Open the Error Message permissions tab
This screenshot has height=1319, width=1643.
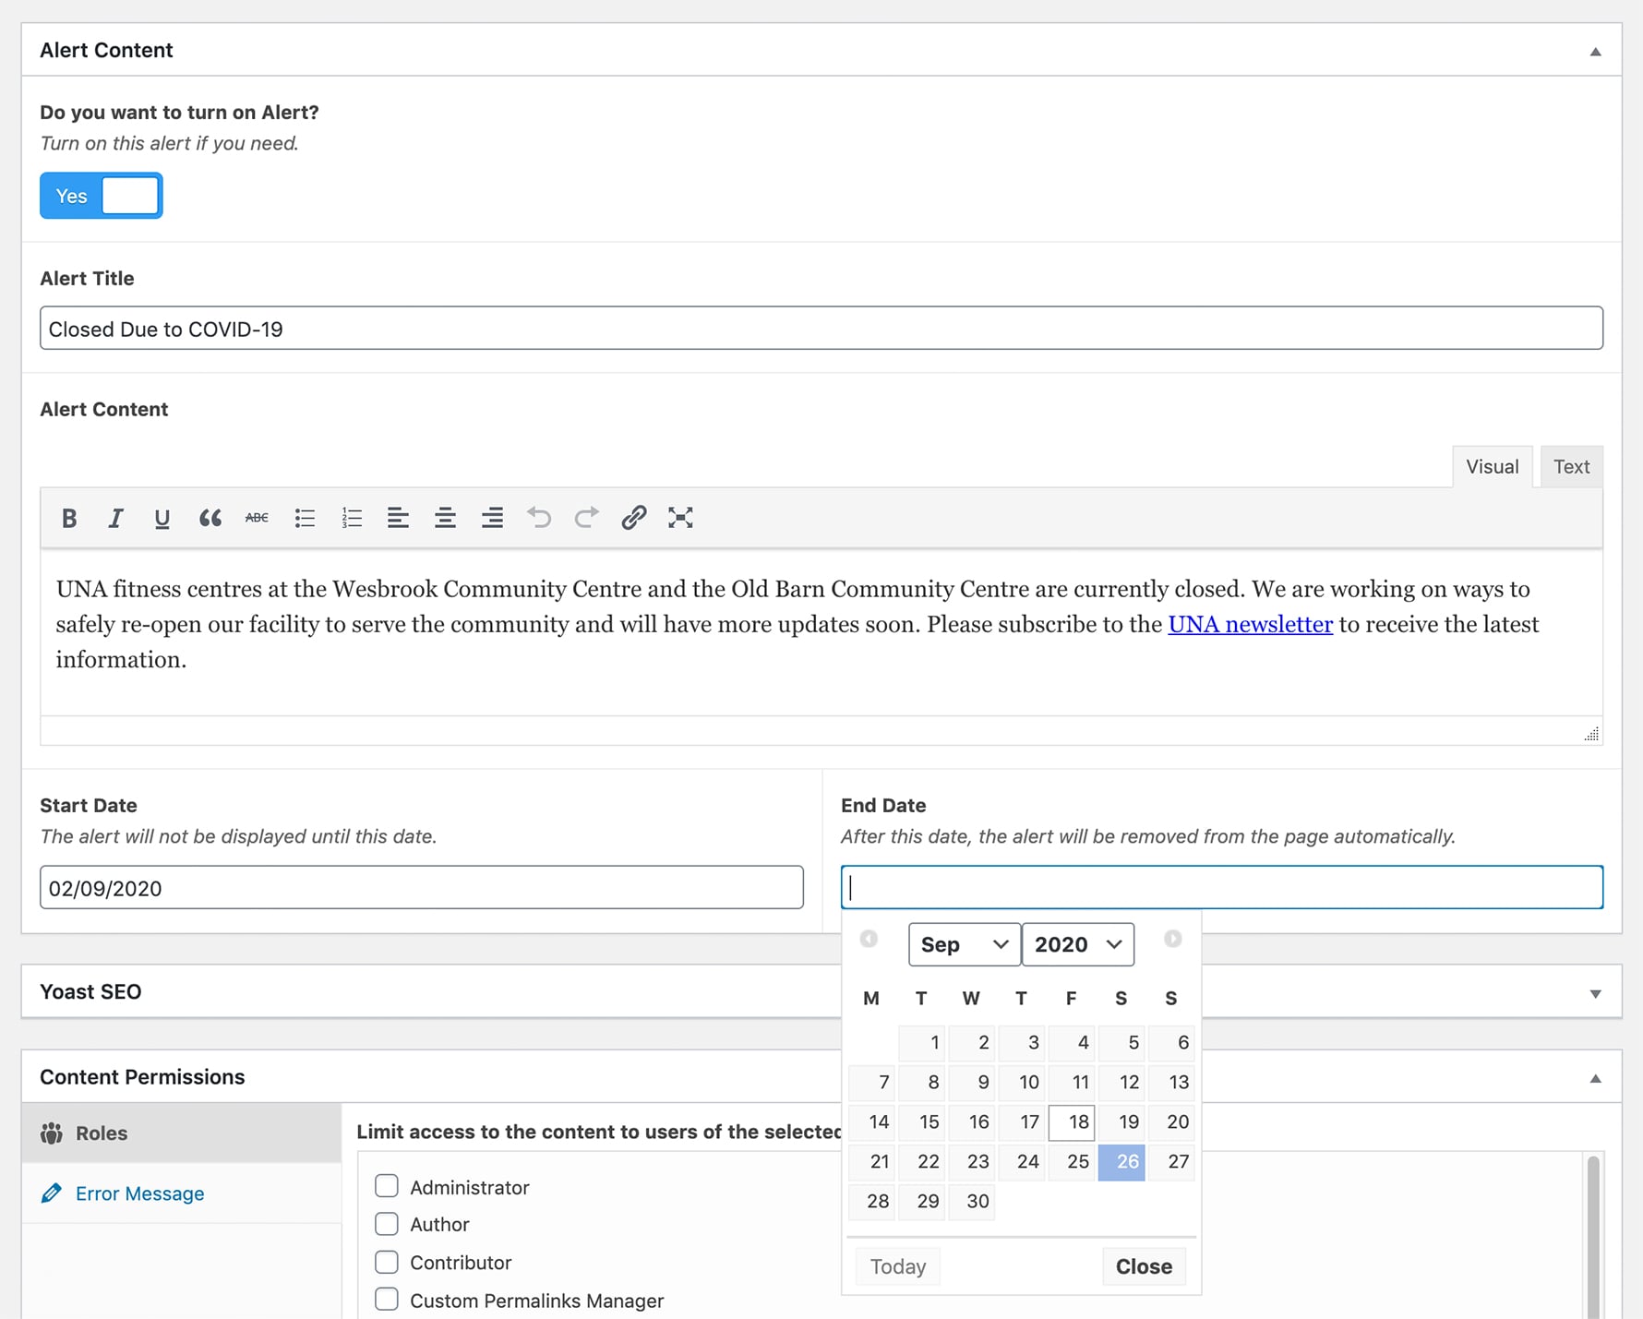click(139, 1193)
